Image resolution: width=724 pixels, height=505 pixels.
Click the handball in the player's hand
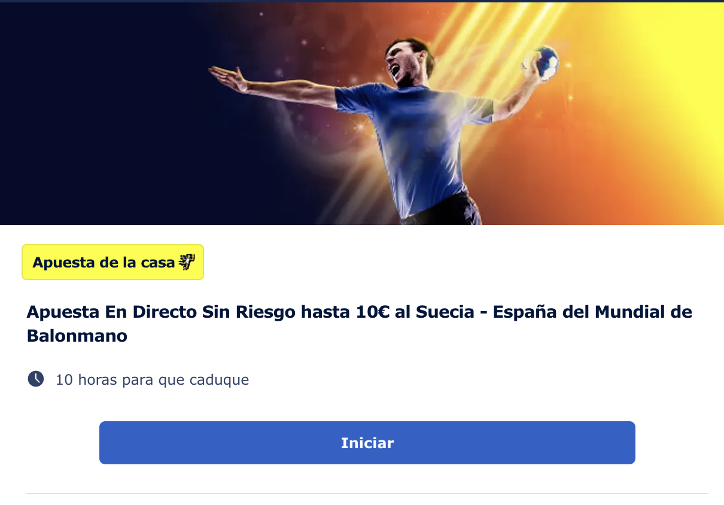pos(542,62)
